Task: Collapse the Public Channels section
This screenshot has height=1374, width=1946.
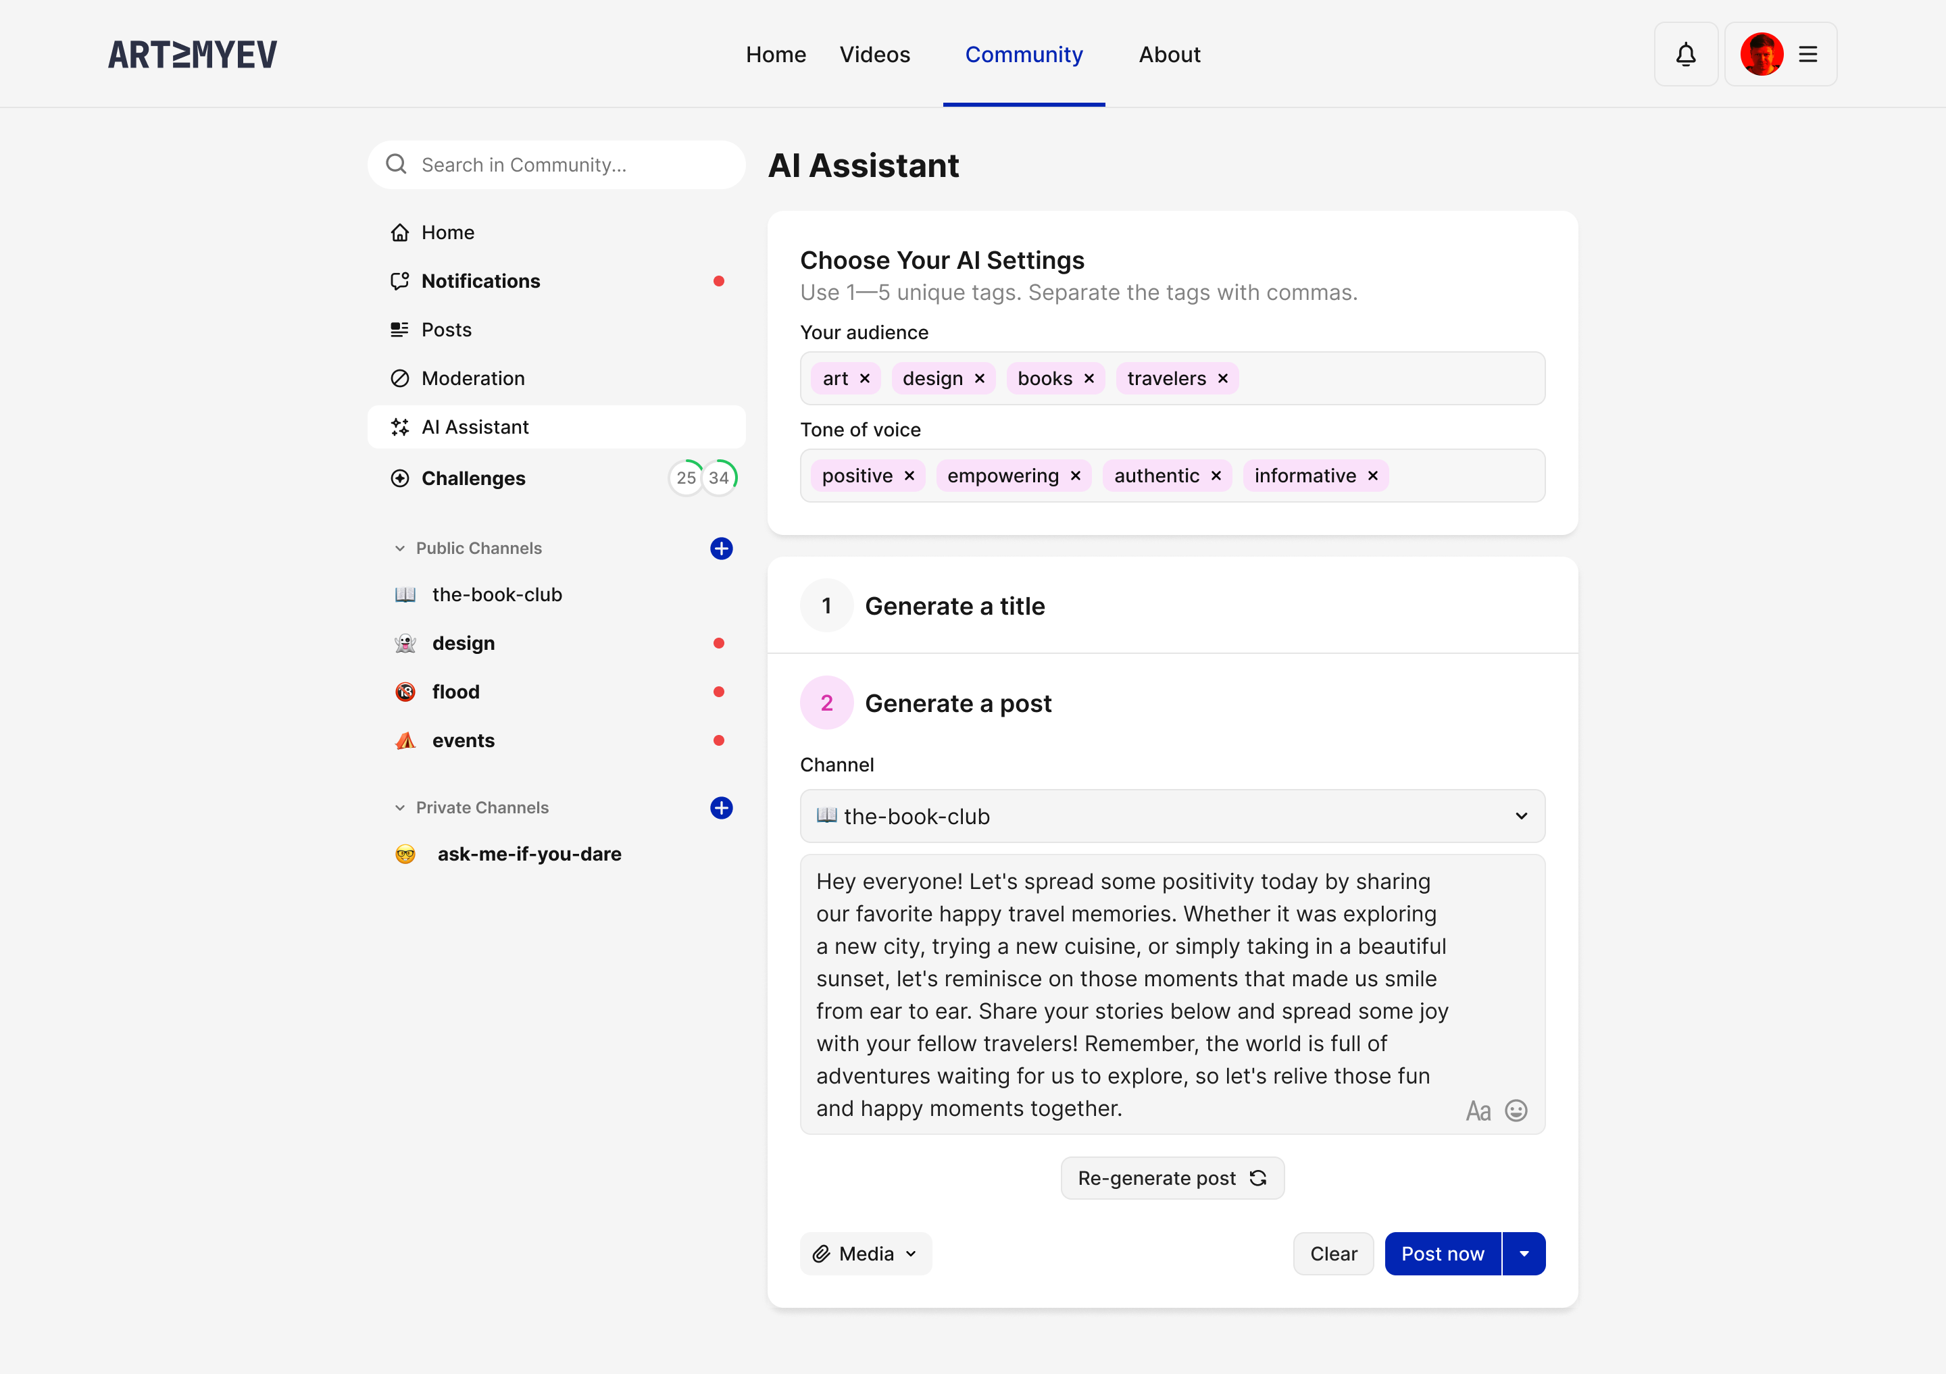Action: click(400, 548)
